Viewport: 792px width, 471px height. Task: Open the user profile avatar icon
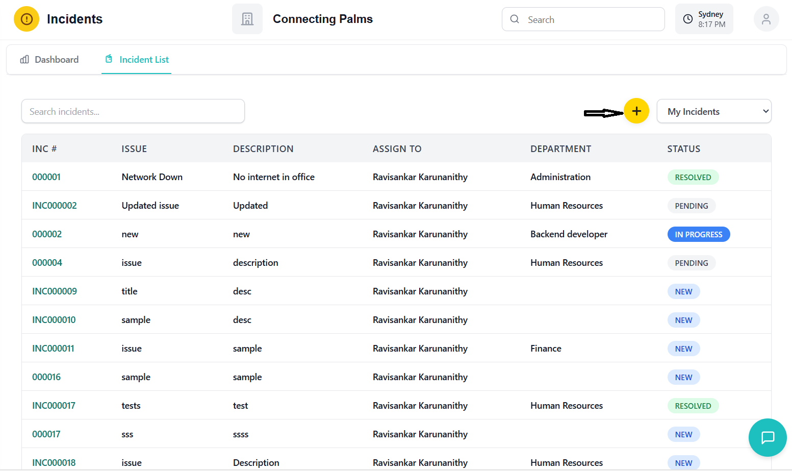(766, 19)
